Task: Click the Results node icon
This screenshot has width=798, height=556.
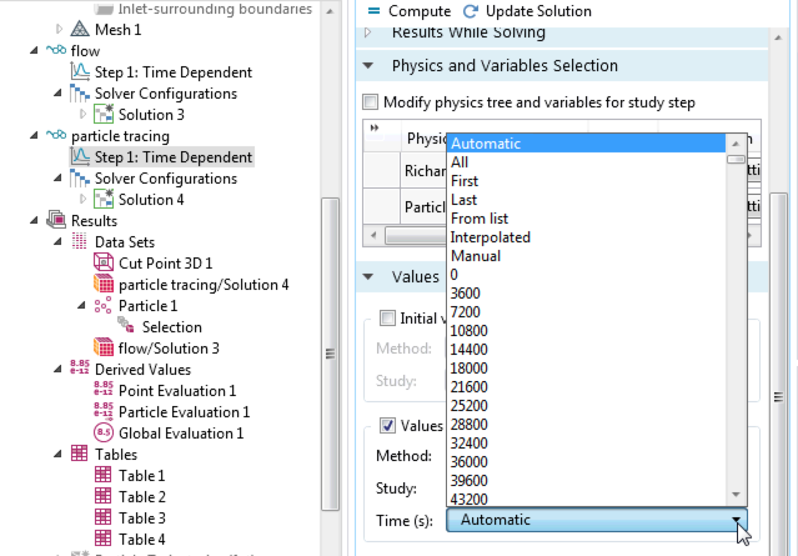Action: (57, 221)
